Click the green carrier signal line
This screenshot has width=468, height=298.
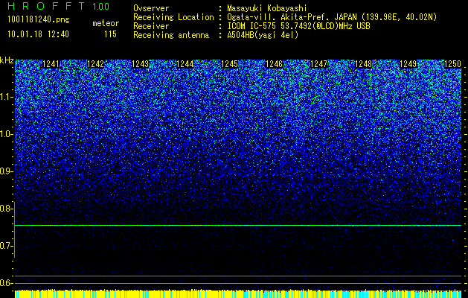(x=238, y=226)
